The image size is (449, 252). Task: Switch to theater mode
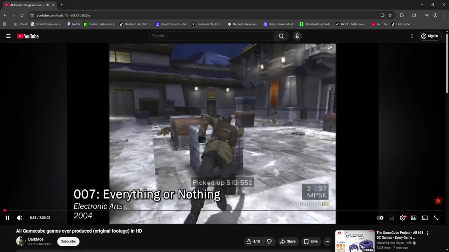pyautogui.click(x=414, y=218)
